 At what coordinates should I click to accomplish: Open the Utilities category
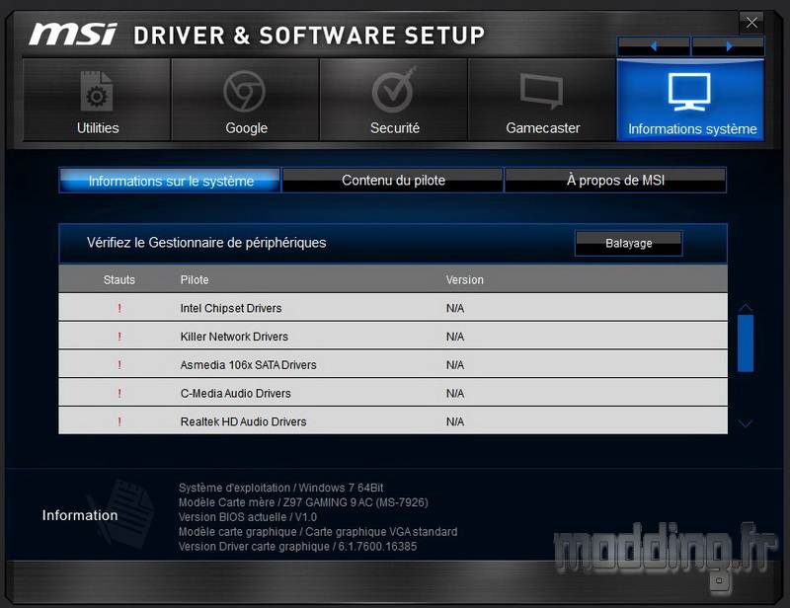point(97,100)
